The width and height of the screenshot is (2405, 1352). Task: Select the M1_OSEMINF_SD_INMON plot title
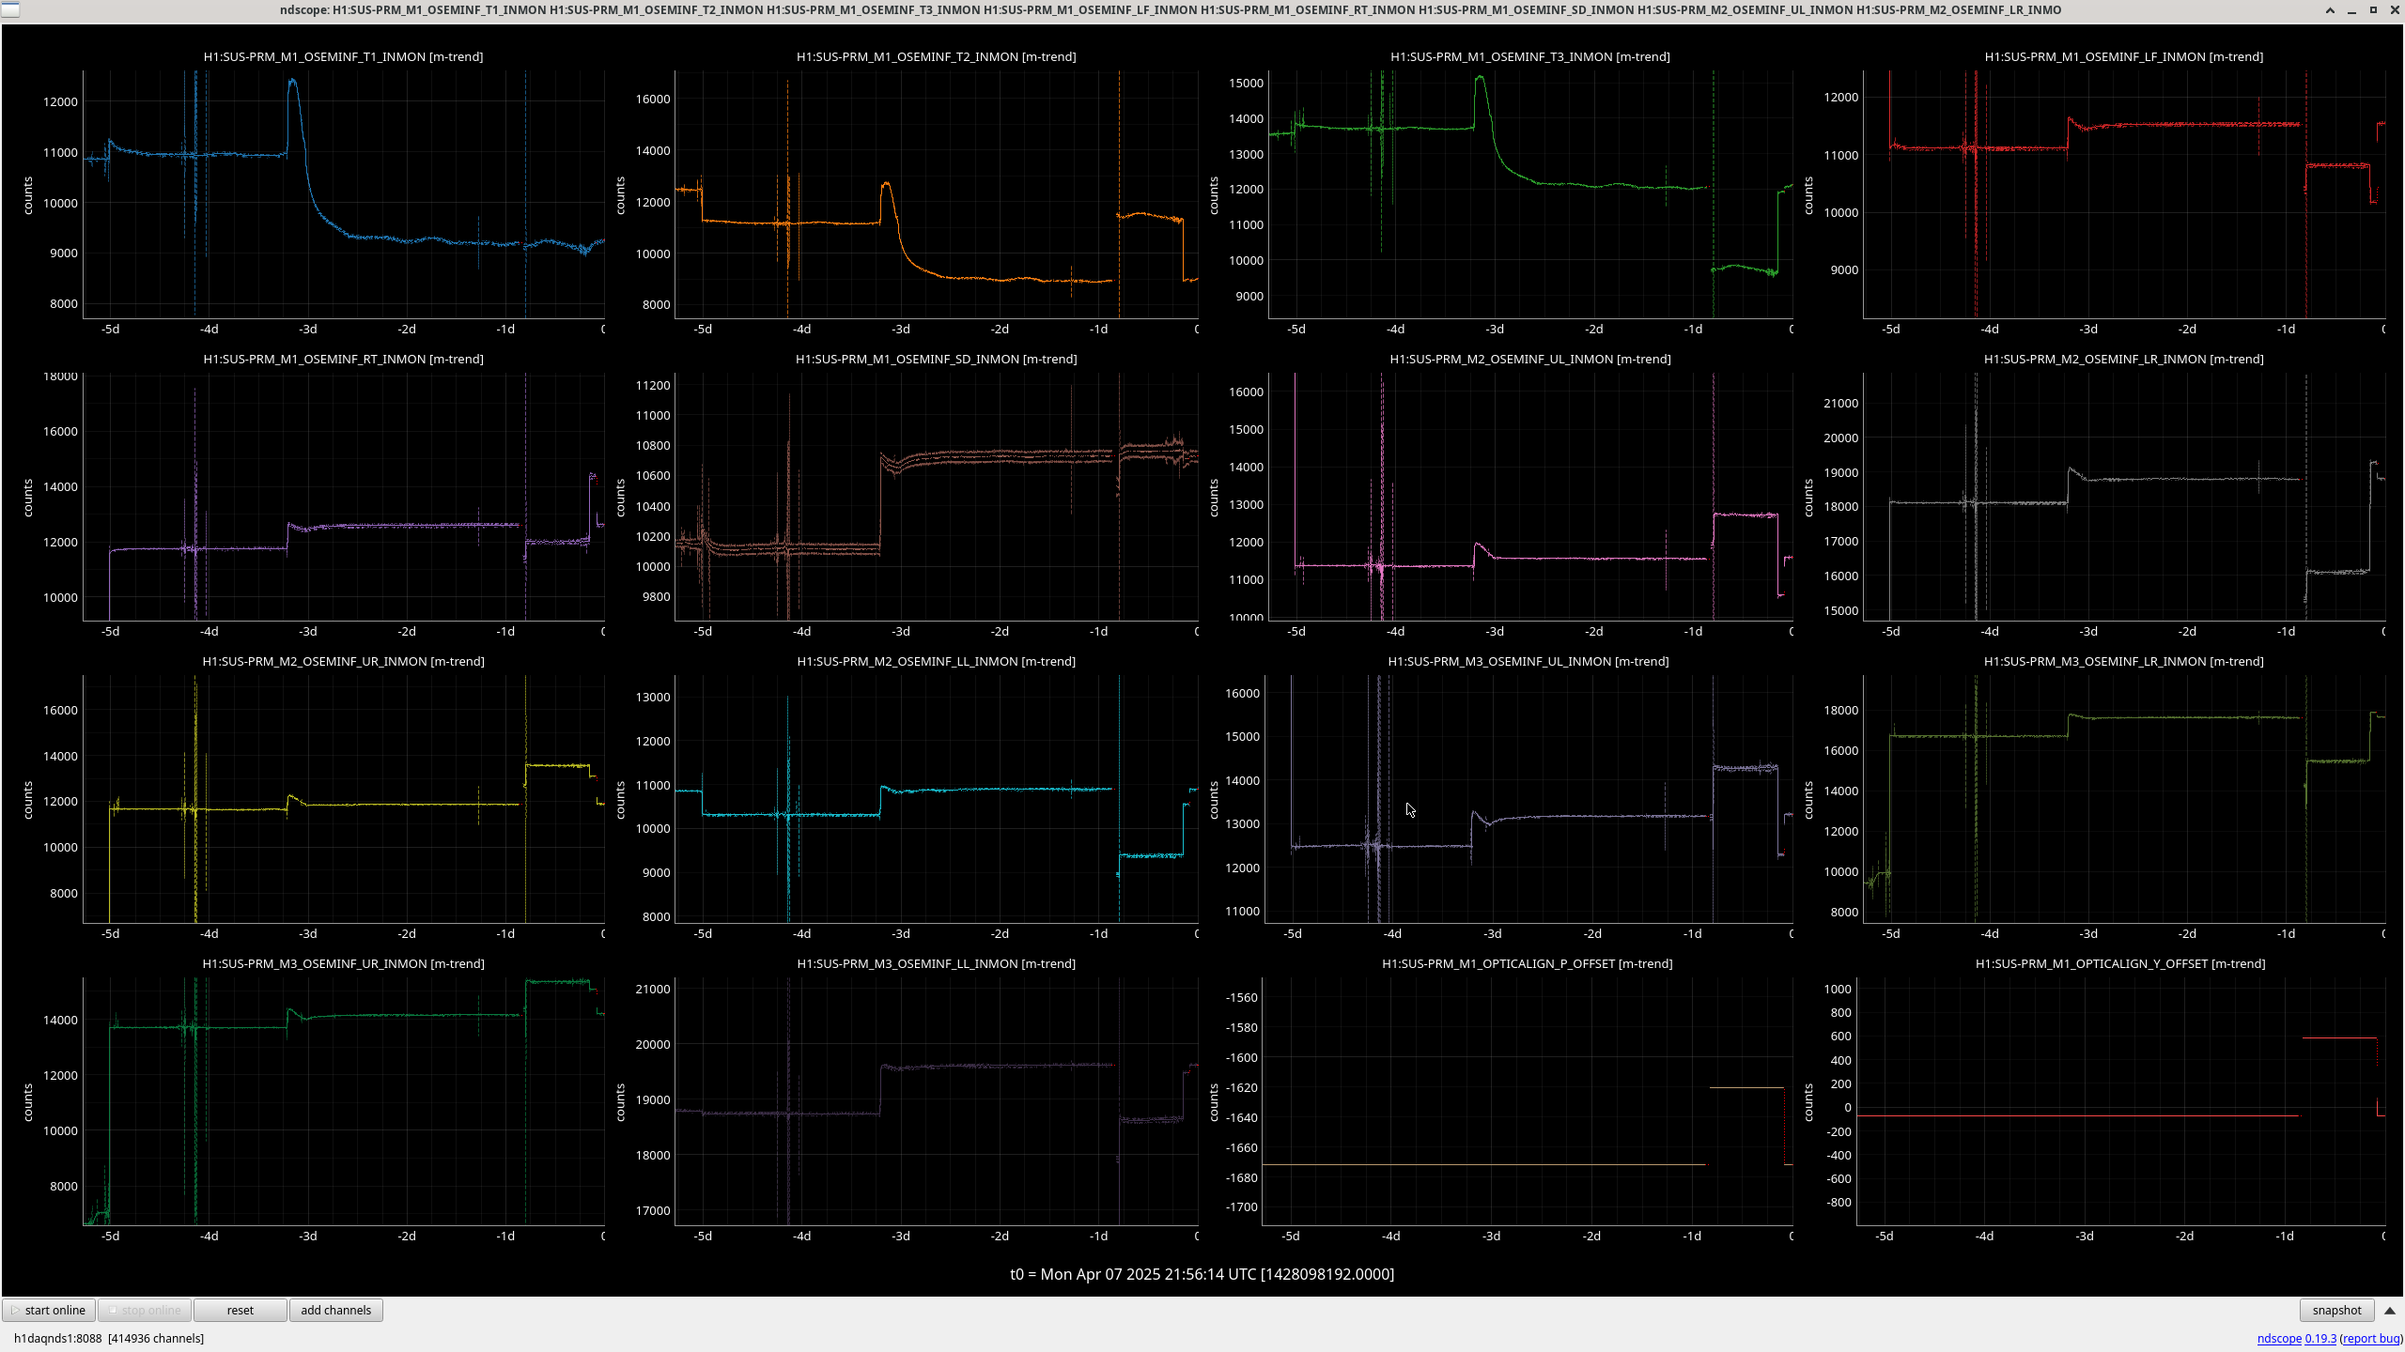pyautogui.click(x=936, y=359)
